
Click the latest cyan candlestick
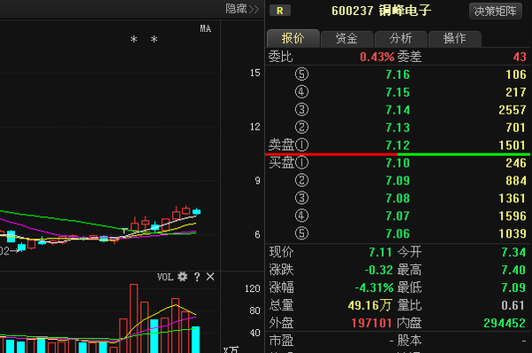coord(197,211)
